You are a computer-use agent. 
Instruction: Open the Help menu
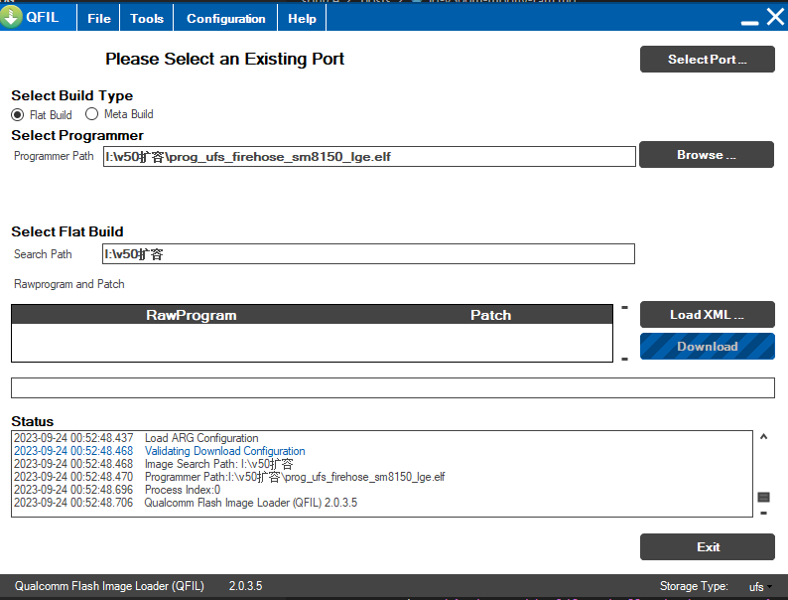coord(302,18)
